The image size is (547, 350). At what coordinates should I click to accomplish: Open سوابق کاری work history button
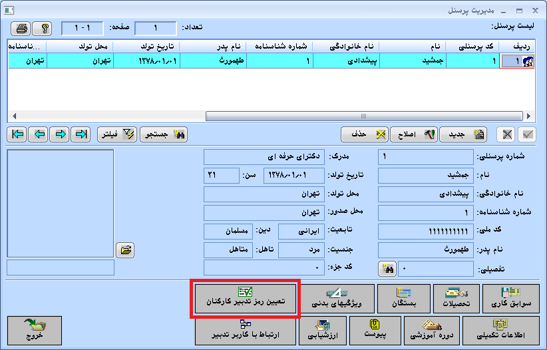[x=510, y=299]
